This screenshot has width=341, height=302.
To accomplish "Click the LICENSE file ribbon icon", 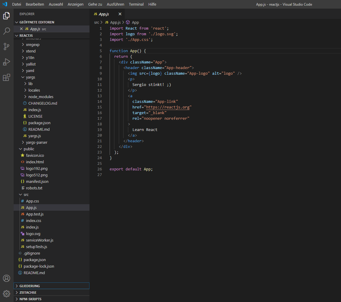I will (x=25, y=116).
